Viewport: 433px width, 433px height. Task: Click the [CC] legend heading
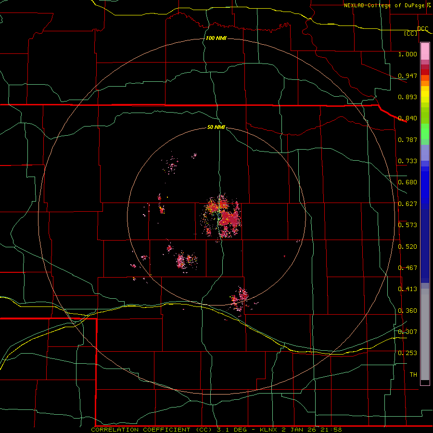point(411,33)
